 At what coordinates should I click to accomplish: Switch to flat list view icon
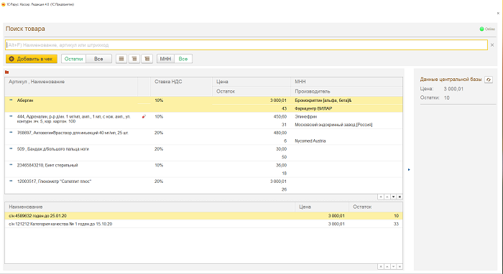click(121, 59)
